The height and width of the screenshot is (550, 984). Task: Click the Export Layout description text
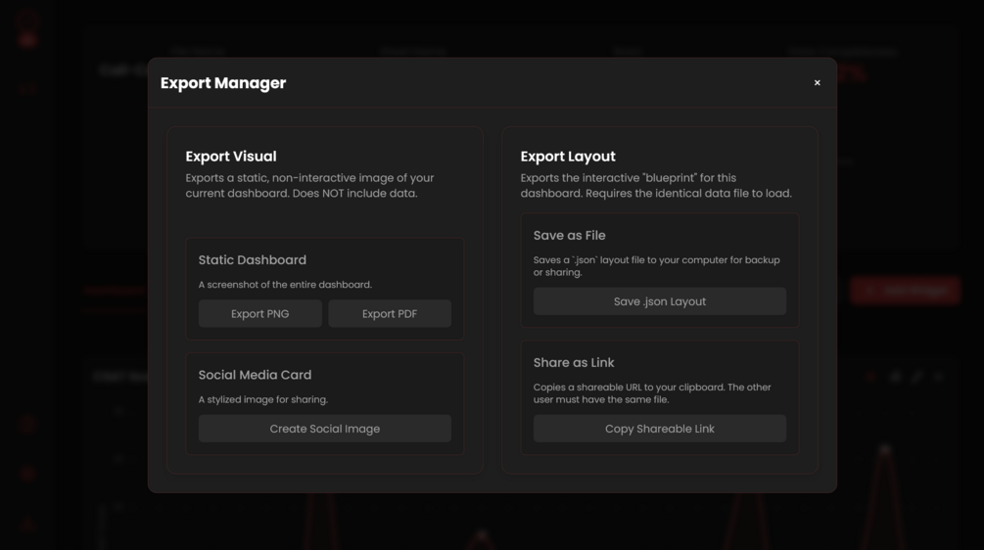[x=656, y=186]
